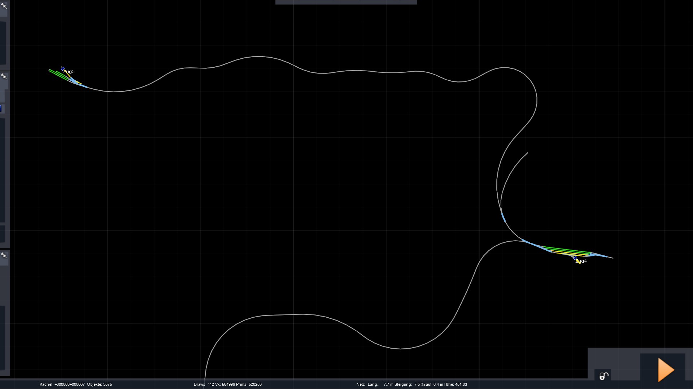The image size is (693, 389).
Task: Click the topmost pin icon on left panel
Action: tap(4, 6)
